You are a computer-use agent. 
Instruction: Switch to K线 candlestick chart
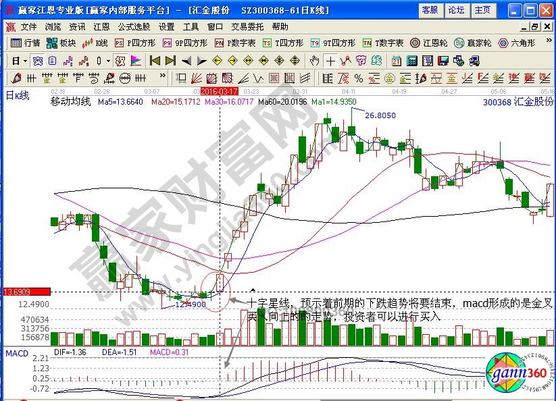(x=95, y=43)
